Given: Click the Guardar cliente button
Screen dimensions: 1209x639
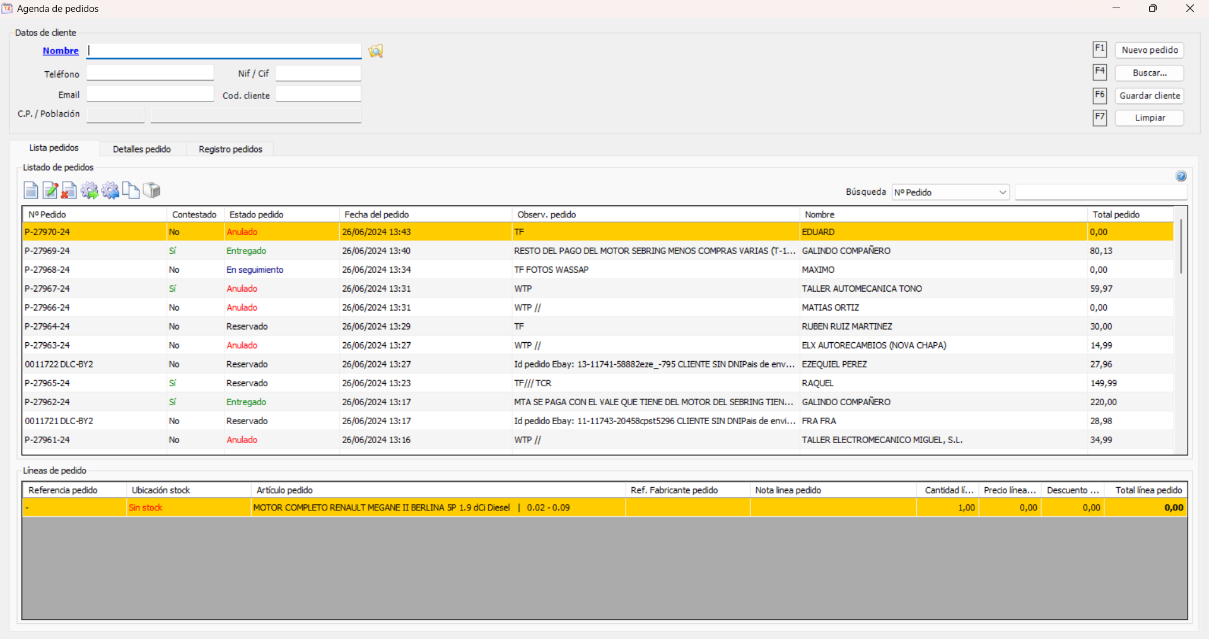Looking at the screenshot, I should click(1149, 96).
